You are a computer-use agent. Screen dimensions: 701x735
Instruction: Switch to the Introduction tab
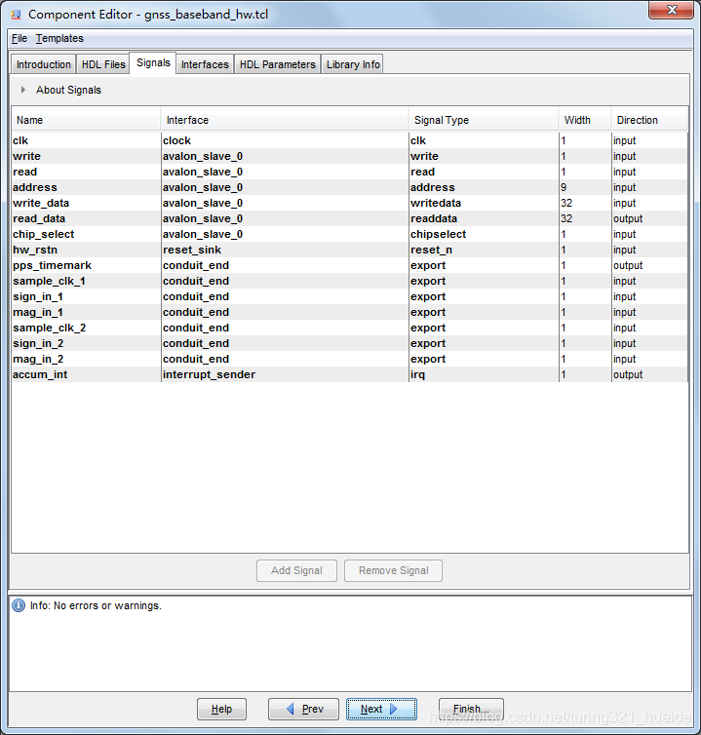click(x=44, y=64)
